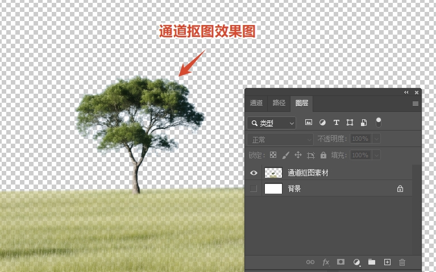436x272 pixels.
Task: Open the fx layer styles menu
Action: [x=326, y=262]
